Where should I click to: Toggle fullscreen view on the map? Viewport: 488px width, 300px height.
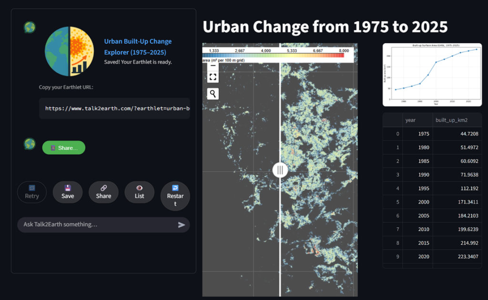[x=213, y=77]
